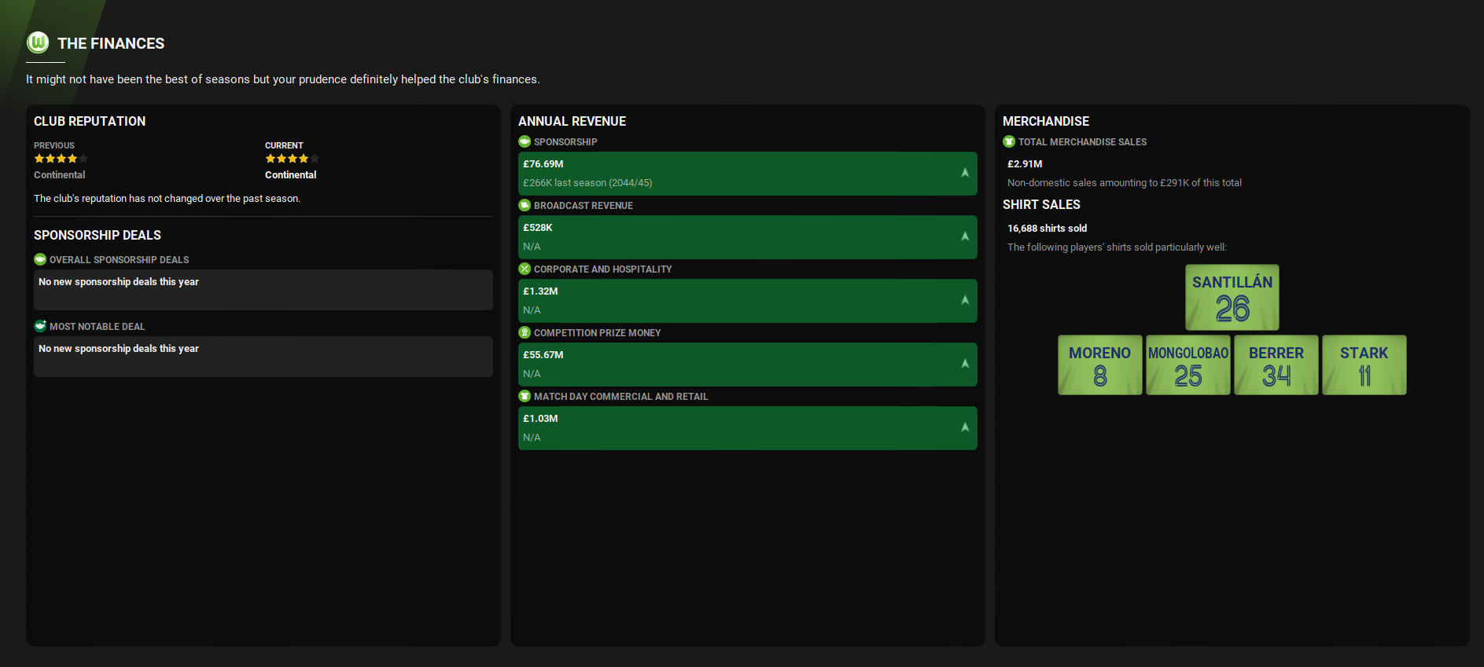This screenshot has width=1484, height=667.
Task: Click the Sponsorship revenue icon
Action: pos(525,141)
